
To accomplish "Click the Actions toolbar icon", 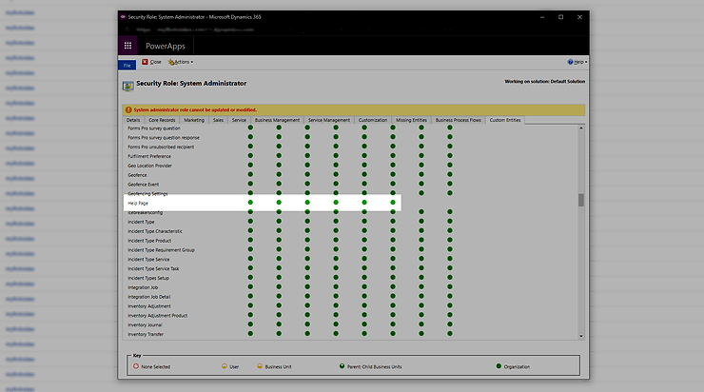I will coord(171,62).
